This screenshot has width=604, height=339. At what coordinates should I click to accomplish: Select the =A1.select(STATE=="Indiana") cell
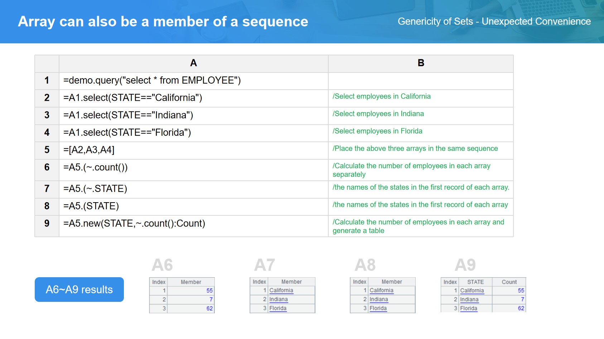(x=128, y=115)
